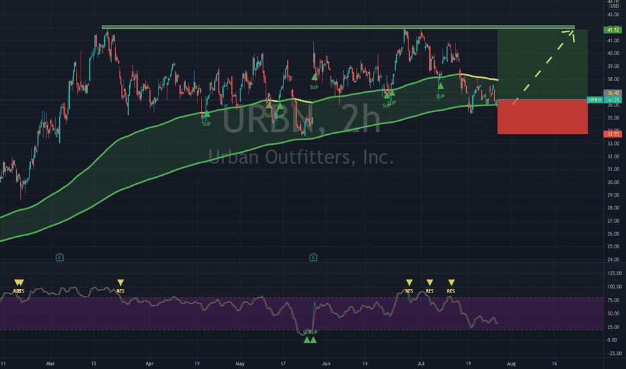626x369 pixels.
Task: Click SUP triangle marker in early July
Action: 440,86
